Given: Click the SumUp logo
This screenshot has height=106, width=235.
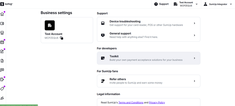Looking at the screenshot, I should tap(7, 4).
